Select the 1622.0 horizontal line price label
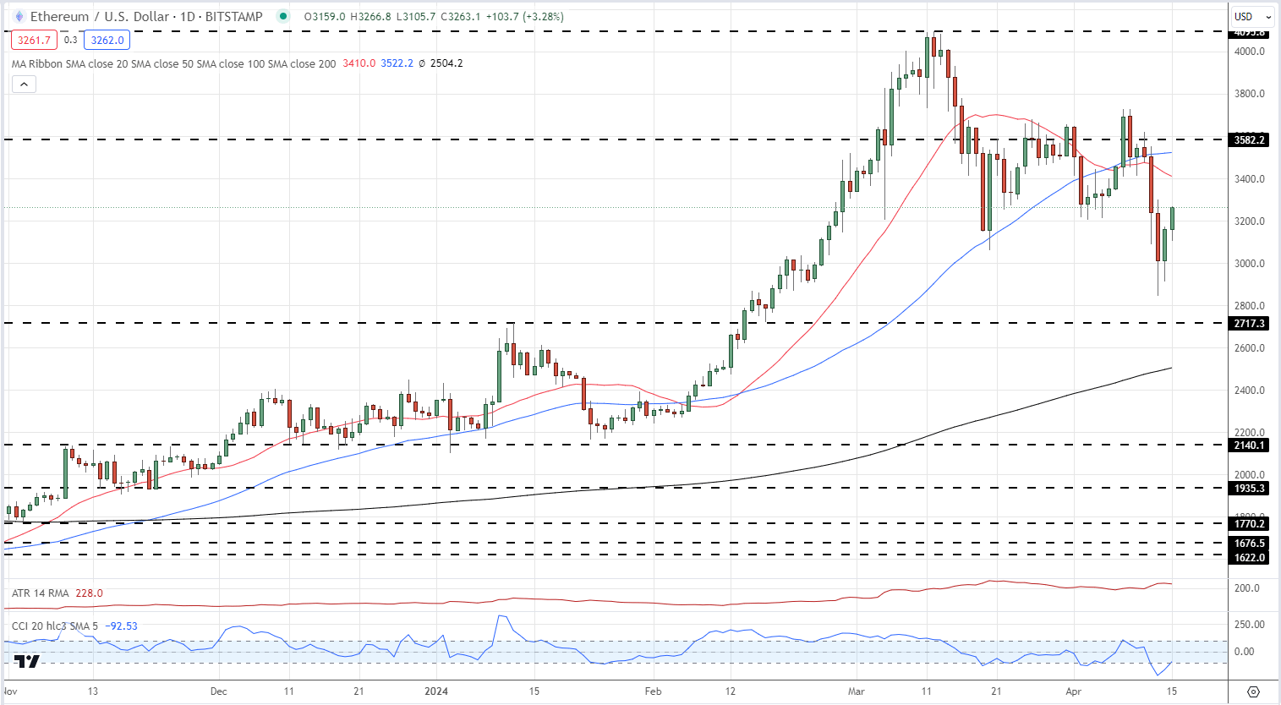Screen dimensions: 1281x705 point(1250,557)
